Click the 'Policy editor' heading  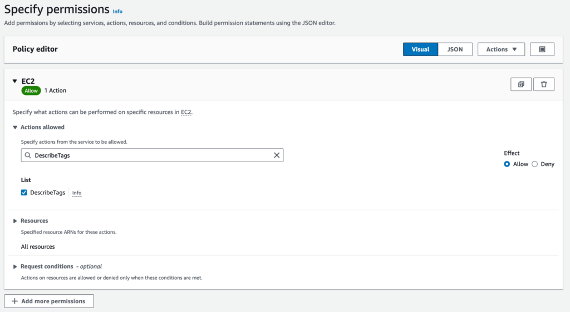(35, 49)
